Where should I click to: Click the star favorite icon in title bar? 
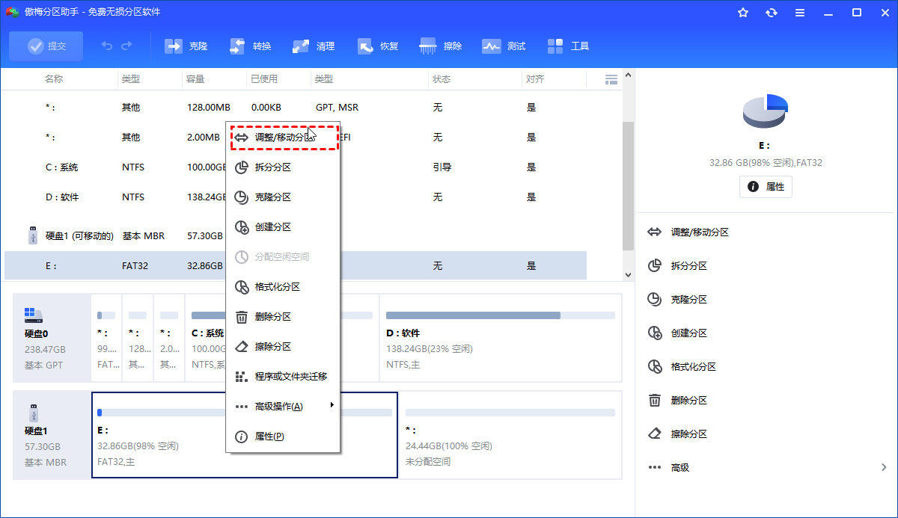pyautogui.click(x=743, y=13)
